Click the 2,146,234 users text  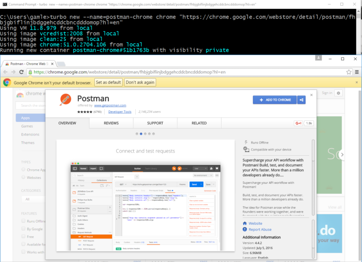tap(149, 112)
